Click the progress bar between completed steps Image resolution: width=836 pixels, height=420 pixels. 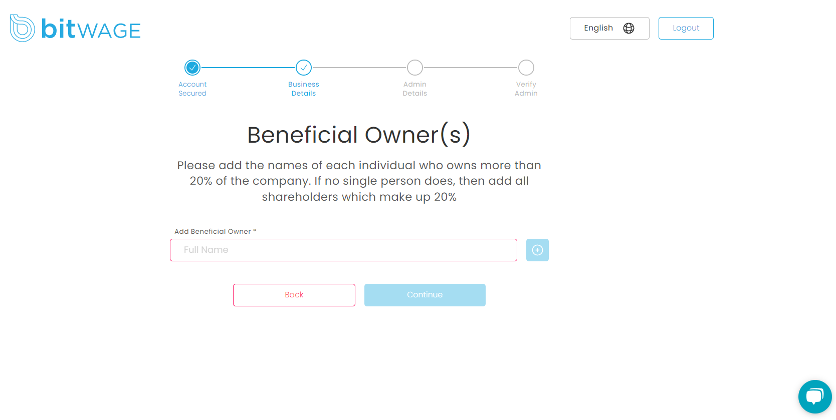point(248,67)
